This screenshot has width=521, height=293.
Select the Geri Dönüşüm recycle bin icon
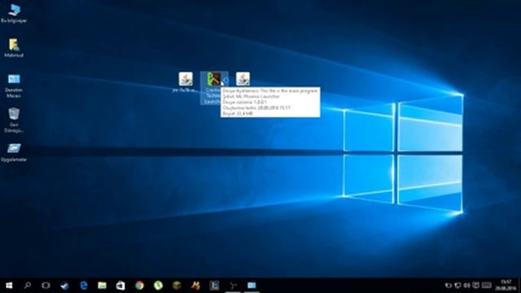[x=14, y=120]
